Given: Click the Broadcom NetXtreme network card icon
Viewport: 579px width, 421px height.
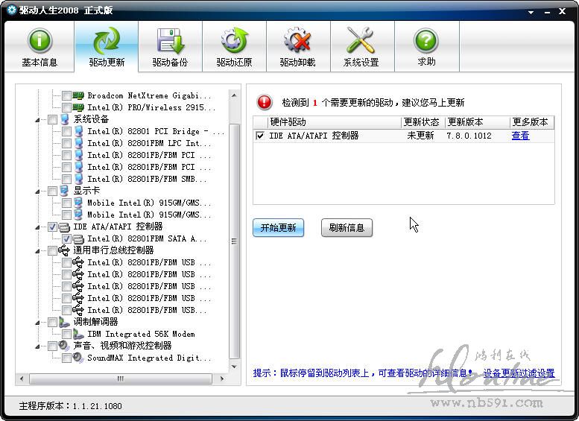Looking at the screenshot, I should pyautogui.click(x=78, y=95).
